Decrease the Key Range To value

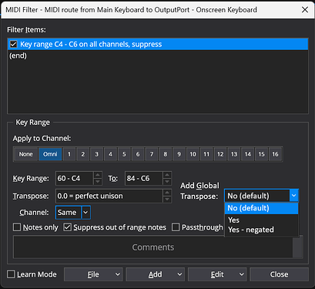coord(167,182)
